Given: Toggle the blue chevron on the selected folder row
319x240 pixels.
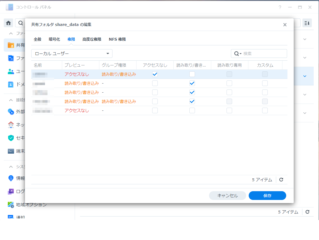Looking at the screenshot, I should click(x=305, y=76).
